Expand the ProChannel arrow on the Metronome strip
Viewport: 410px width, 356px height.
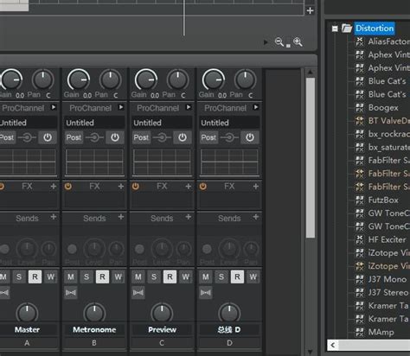(x=121, y=107)
